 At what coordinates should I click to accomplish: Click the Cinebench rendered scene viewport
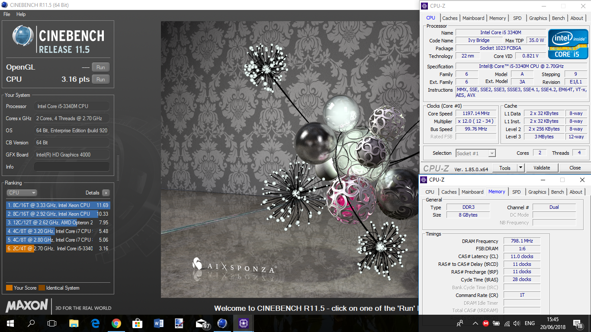(x=289, y=160)
